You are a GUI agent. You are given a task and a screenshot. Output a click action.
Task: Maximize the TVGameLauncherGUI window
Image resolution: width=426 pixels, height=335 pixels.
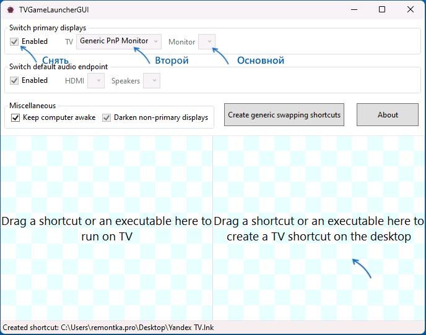tap(382, 10)
